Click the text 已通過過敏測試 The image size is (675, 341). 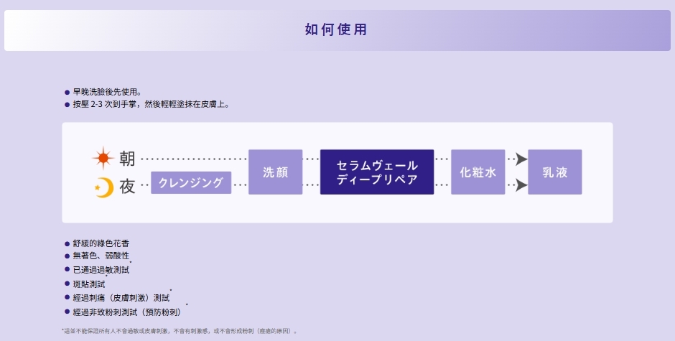101,270
